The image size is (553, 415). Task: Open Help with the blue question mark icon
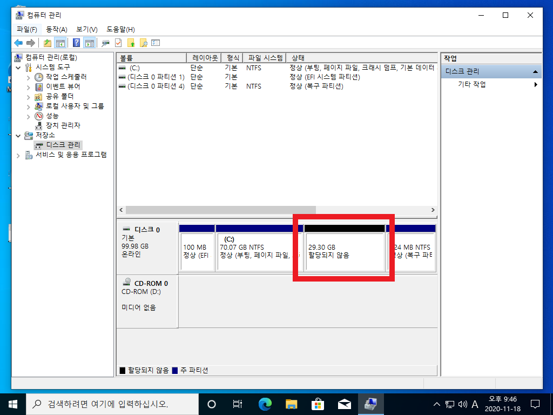[x=77, y=43]
